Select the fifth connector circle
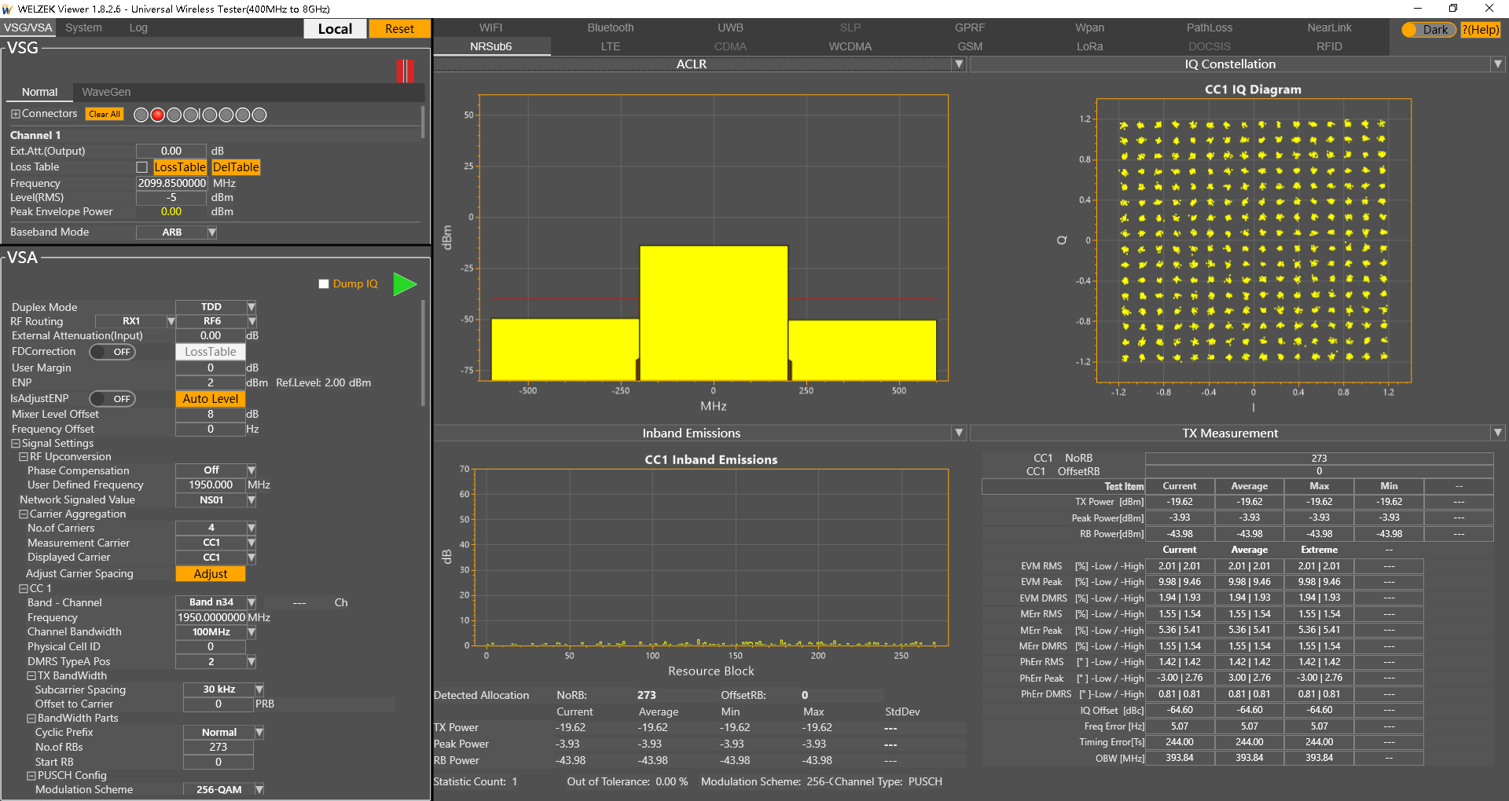Viewport: 1509px width, 801px height. pyautogui.click(x=209, y=115)
